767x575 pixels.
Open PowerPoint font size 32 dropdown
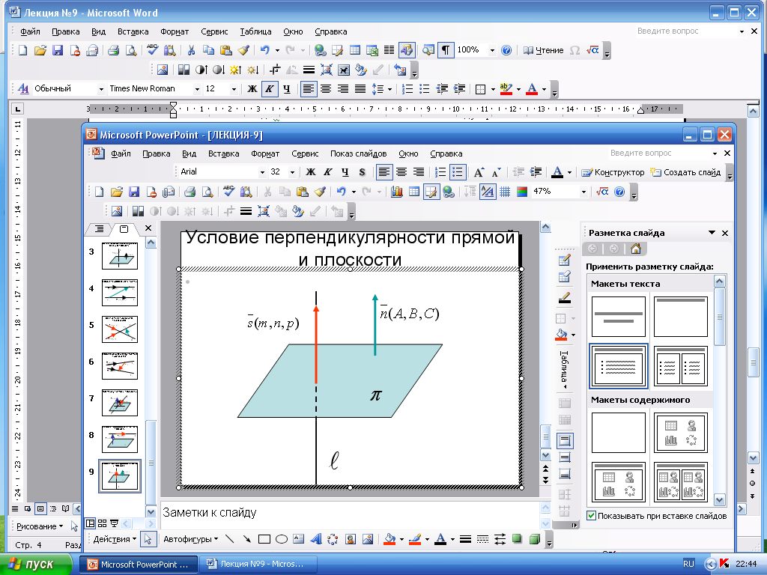pyautogui.click(x=292, y=172)
